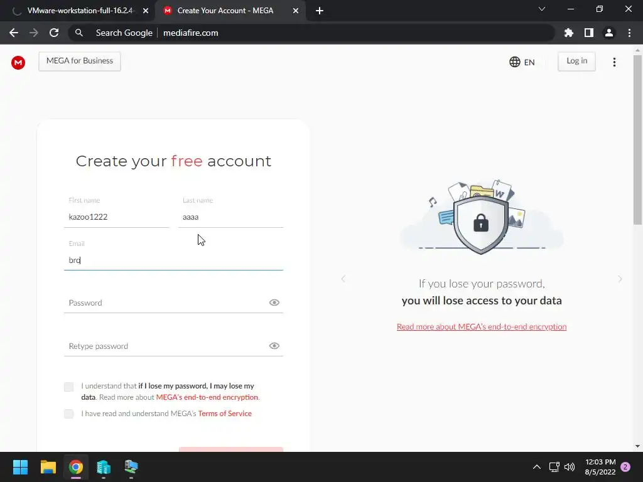The height and width of the screenshot is (482, 643).
Task: Show previous slide with left arrow
Action: coord(343,279)
